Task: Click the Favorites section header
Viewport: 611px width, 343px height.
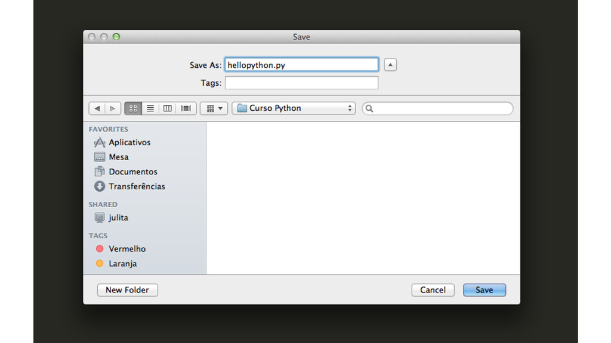Action: pyautogui.click(x=109, y=129)
